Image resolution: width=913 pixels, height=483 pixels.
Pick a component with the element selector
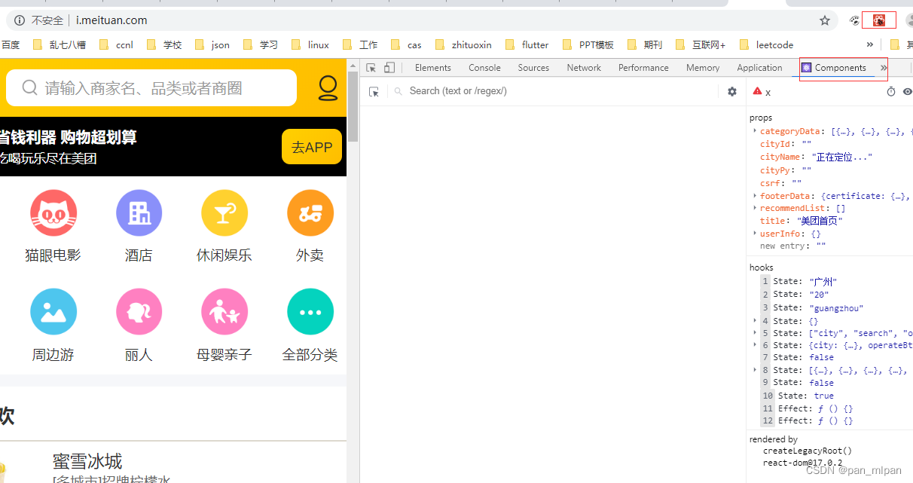tap(374, 92)
